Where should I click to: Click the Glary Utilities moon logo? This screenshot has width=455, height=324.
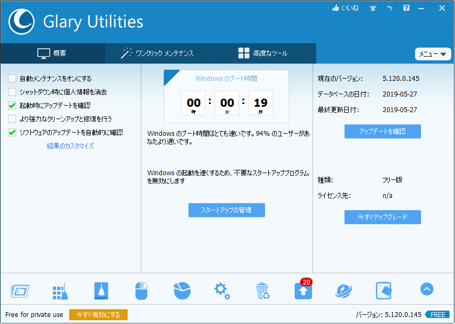[x=22, y=22]
